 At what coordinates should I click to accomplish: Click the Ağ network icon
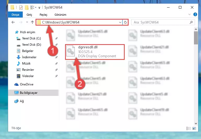pyautogui.click(x=16, y=101)
